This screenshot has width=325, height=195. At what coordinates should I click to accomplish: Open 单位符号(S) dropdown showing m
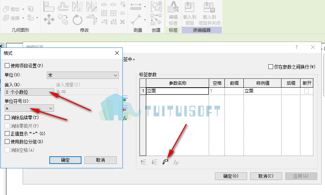point(29,108)
